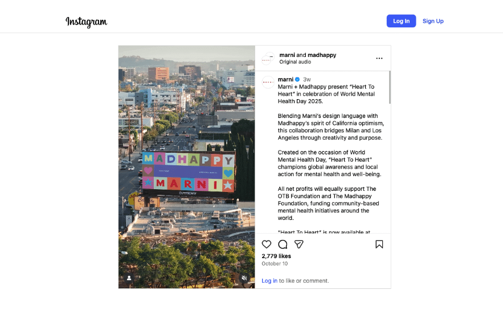
Task: Click the Sign Up link
Action: [x=433, y=21]
